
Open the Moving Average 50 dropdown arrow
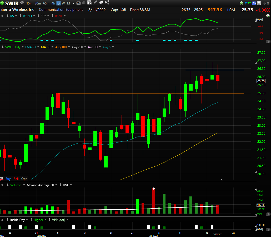56,185
